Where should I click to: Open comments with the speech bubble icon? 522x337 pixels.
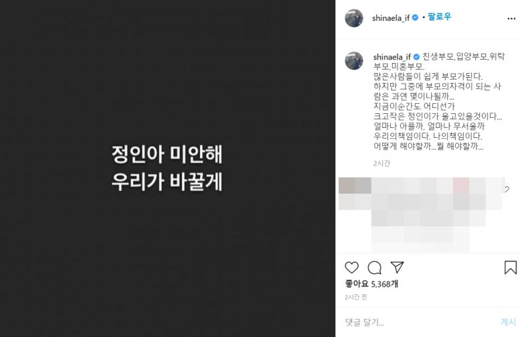point(374,267)
